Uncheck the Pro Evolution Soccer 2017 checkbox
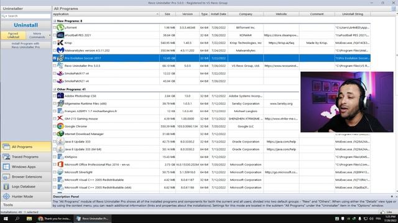This screenshot has width=398, height=223. (55, 58)
